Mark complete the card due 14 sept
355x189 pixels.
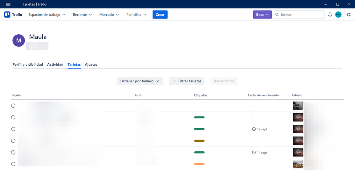pyautogui.click(x=14, y=152)
